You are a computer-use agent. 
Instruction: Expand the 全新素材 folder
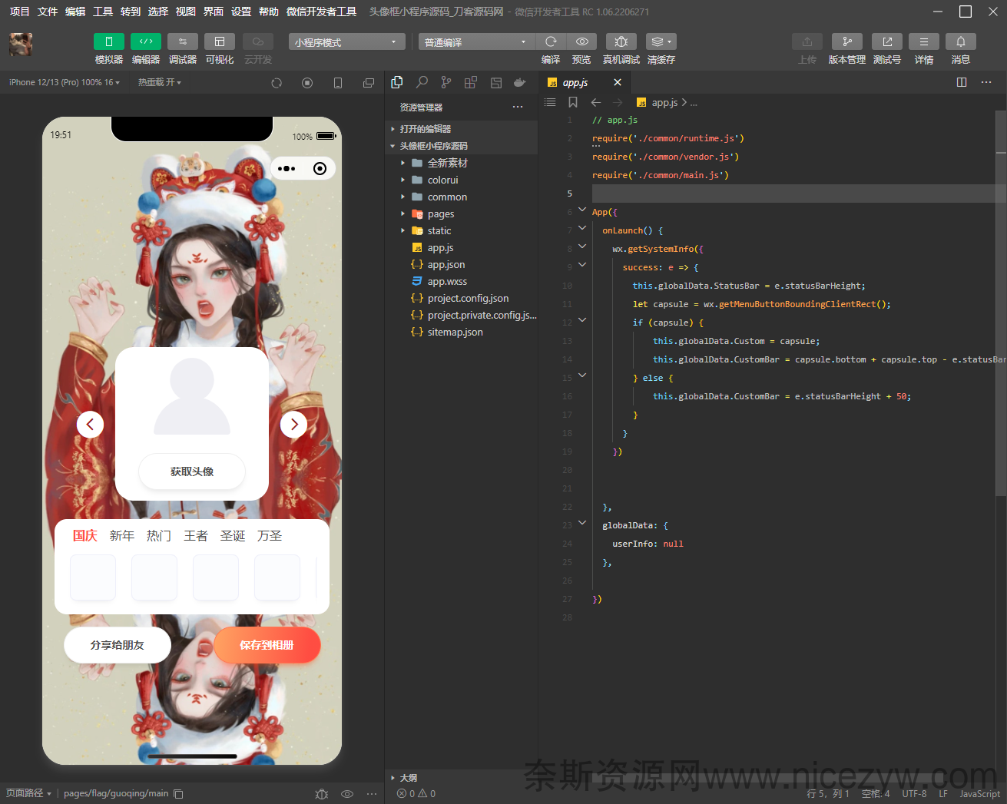pos(461,163)
